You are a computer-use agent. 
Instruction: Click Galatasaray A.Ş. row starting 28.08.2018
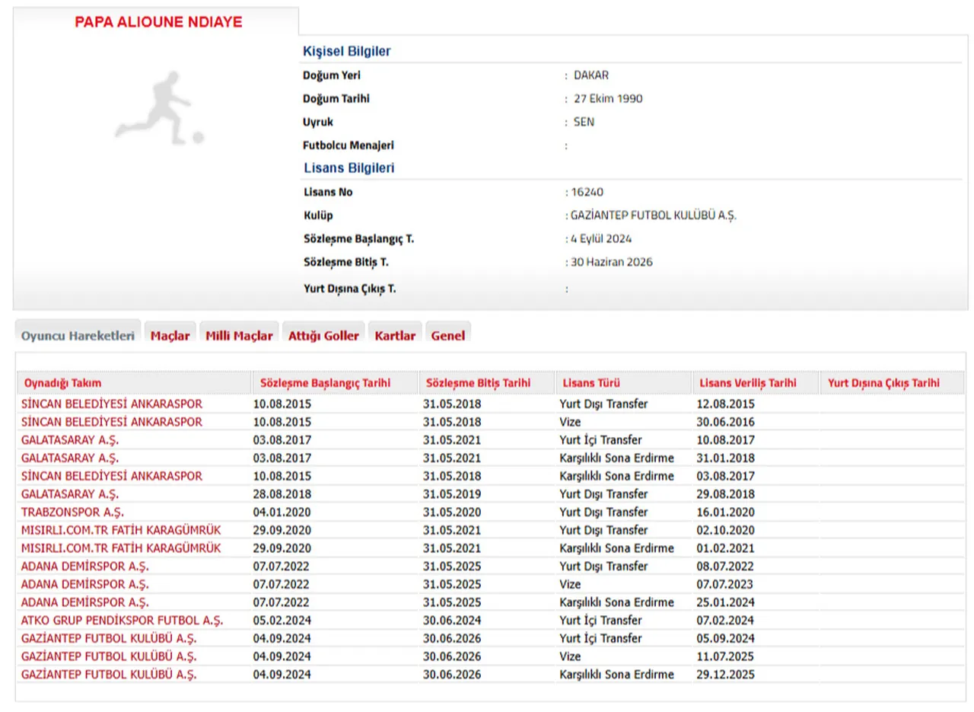coord(70,494)
